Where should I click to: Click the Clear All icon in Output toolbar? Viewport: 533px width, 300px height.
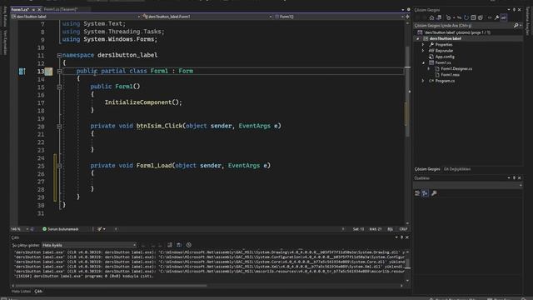pyautogui.click(x=170, y=245)
